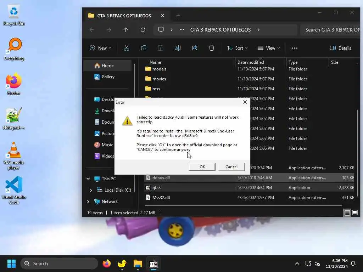Viewport: 363px width, 272px height.
Task: Expand the Network tree node
Action: (x=88, y=202)
